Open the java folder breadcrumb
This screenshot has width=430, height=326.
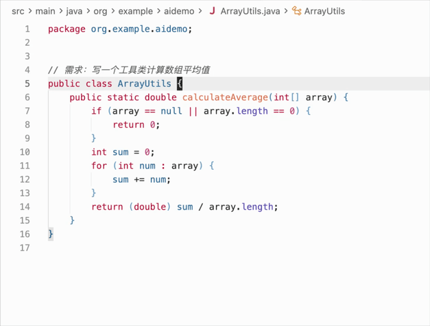click(74, 11)
